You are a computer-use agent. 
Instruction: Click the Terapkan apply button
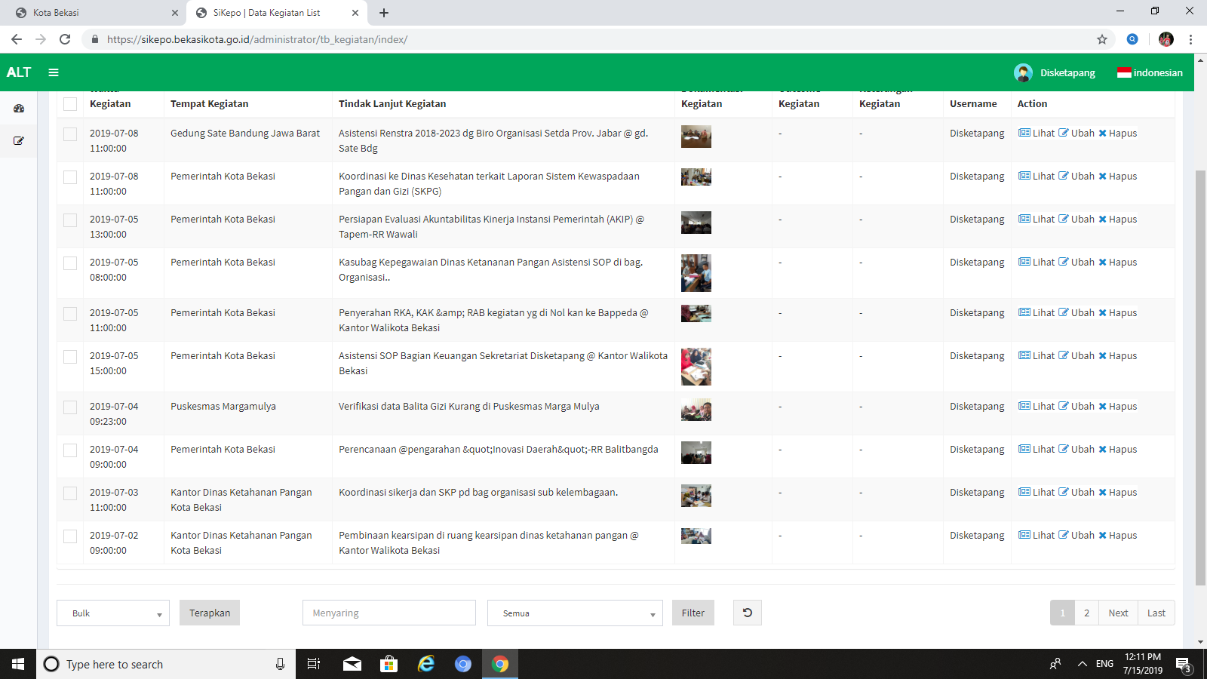tap(210, 613)
